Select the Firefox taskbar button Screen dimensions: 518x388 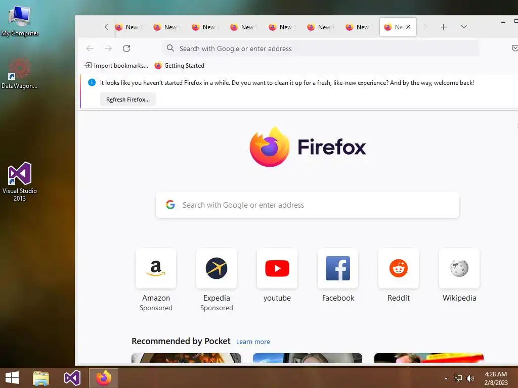[x=103, y=378]
